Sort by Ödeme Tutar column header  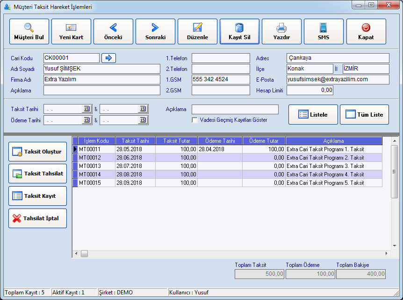pyautogui.click(x=264, y=141)
